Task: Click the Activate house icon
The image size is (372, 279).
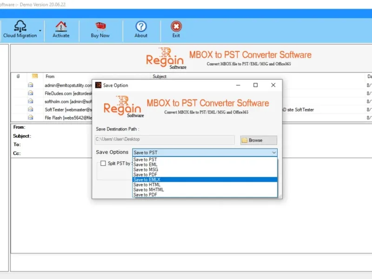Action: (x=61, y=27)
